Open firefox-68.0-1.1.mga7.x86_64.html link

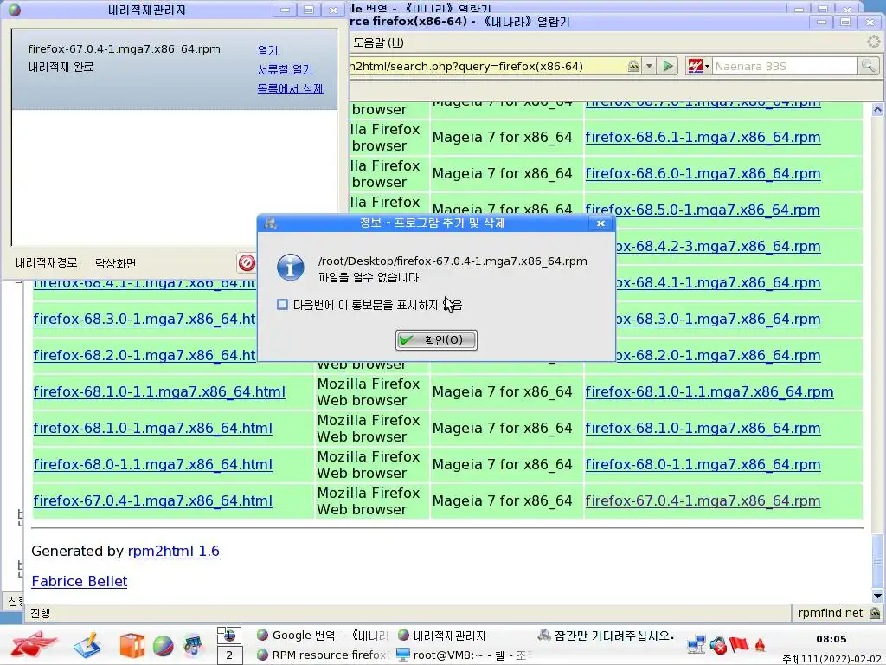point(152,464)
